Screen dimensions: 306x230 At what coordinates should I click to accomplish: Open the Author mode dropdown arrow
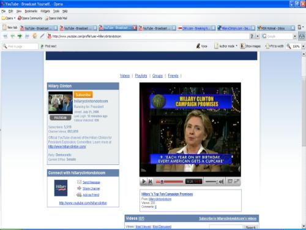point(236,46)
